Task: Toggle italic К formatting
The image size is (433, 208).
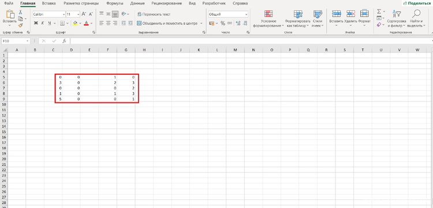Action: tap(43, 24)
